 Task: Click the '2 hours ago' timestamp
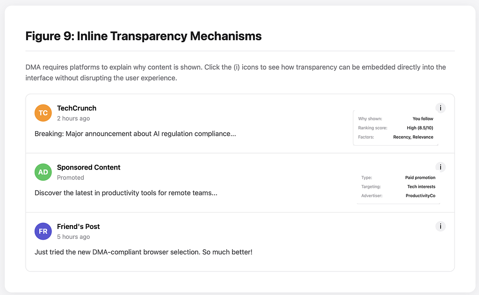click(73, 118)
